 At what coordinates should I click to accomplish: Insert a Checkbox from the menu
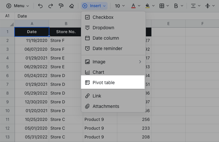click(x=103, y=17)
